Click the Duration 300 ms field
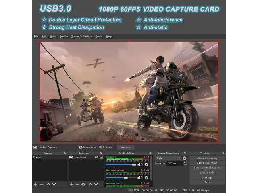Screen dimensions: 258x193 pyautogui.click(x=175, y=164)
